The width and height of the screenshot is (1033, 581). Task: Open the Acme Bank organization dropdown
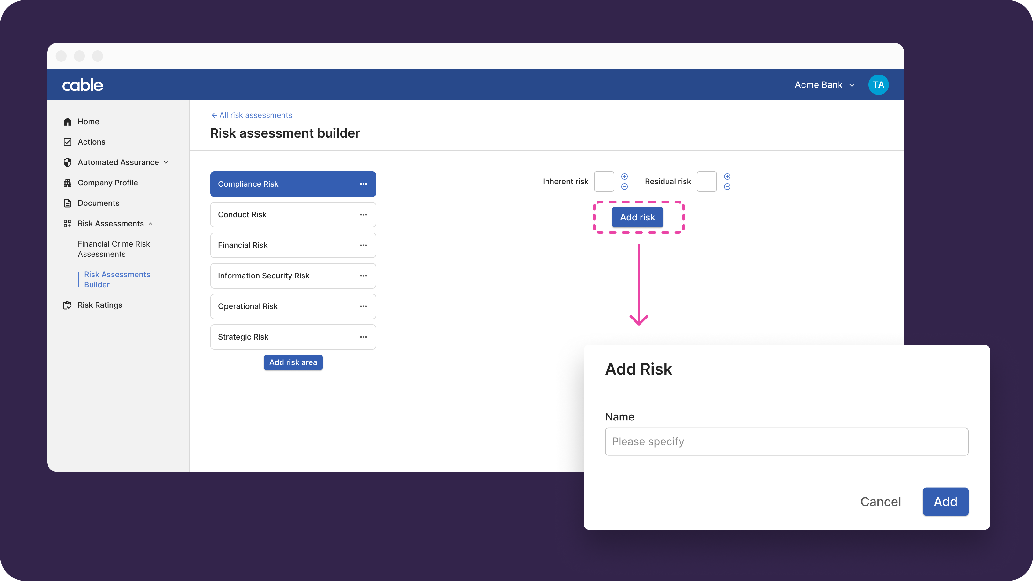824,85
